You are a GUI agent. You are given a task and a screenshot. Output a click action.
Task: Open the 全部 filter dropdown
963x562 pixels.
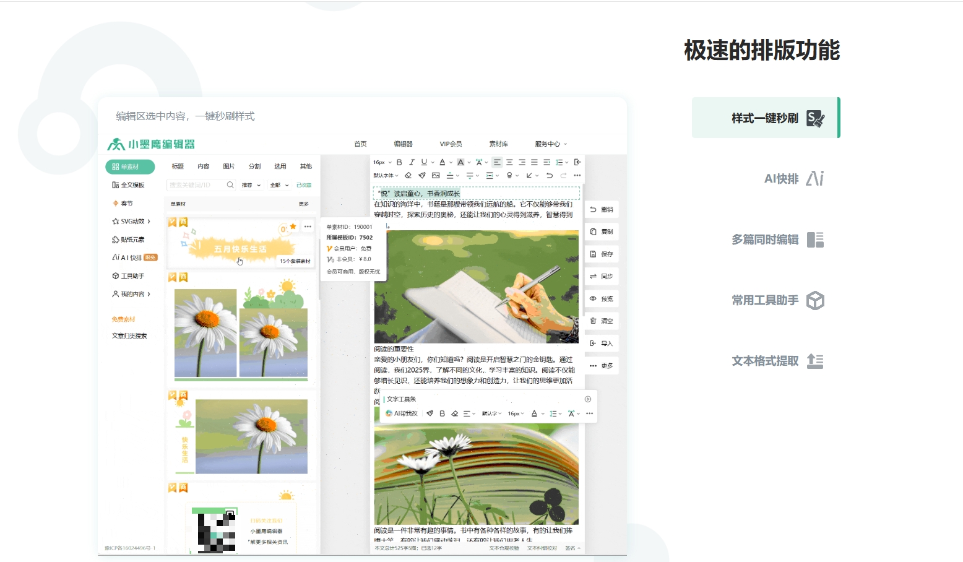(280, 185)
